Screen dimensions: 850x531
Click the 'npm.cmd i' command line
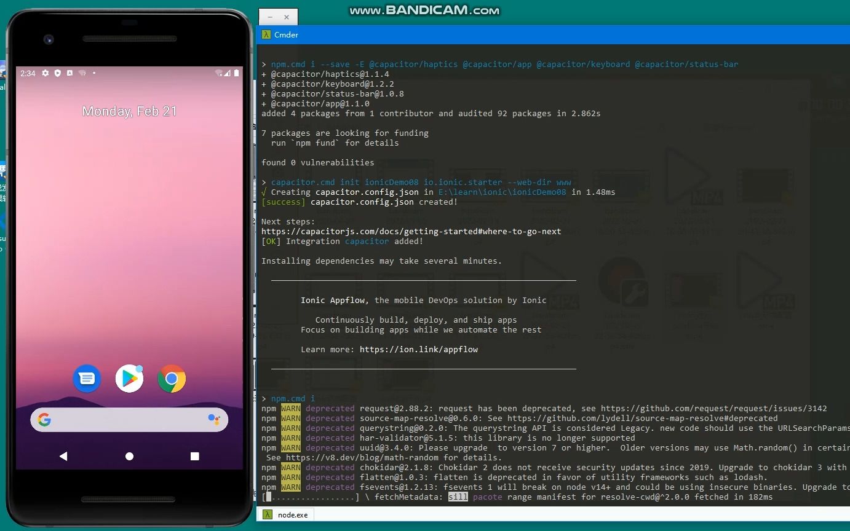coord(288,399)
